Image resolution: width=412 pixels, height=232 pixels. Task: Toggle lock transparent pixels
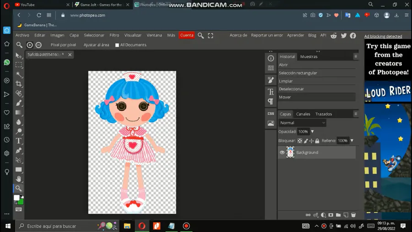pos(300,141)
